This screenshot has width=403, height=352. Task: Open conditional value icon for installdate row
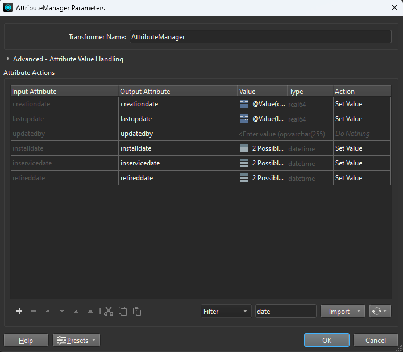244,148
